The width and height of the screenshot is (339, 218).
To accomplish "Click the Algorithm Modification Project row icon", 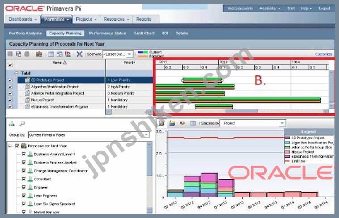I will tap(27, 87).
